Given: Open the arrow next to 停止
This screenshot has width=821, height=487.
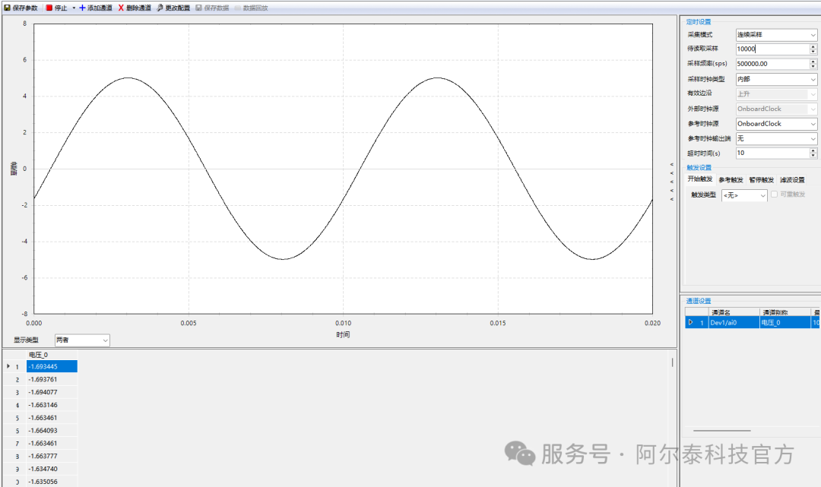Looking at the screenshot, I should [x=74, y=8].
